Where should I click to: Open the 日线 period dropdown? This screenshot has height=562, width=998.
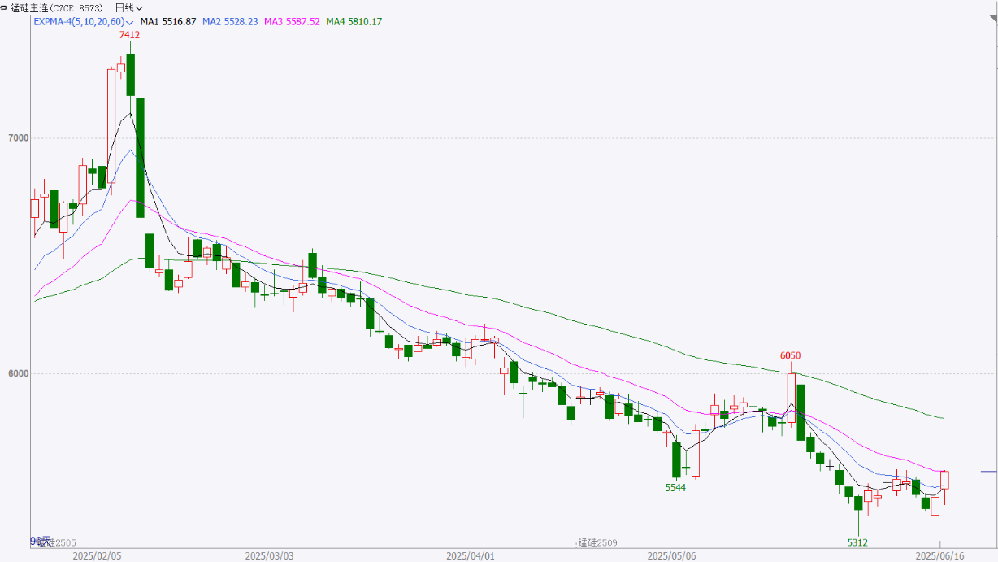pos(128,7)
